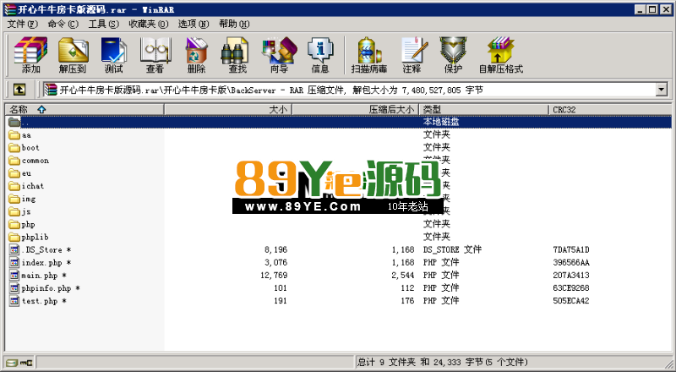
Task: Open the Options (选项) menu
Action: pos(194,25)
